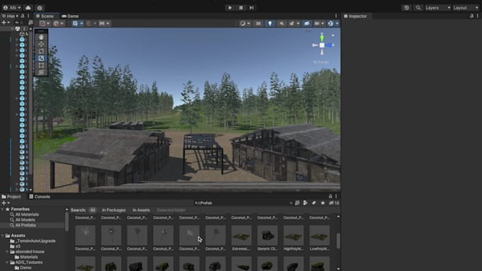
Task: Select the Hand view tool
Action: pyautogui.click(x=41, y=37)
